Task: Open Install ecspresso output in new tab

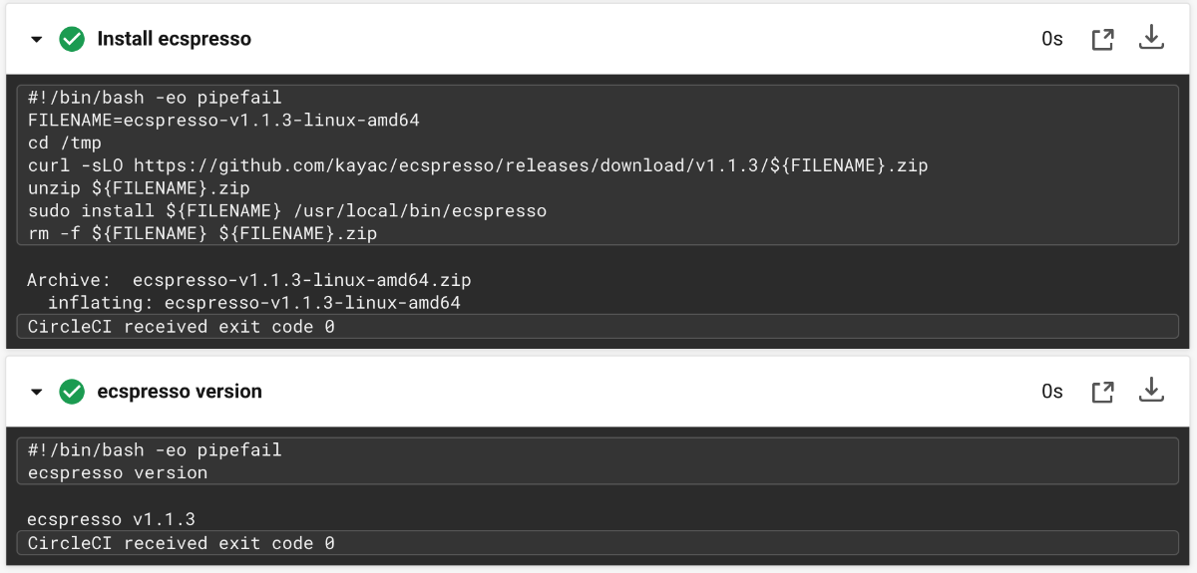Action: [1102, 40]
